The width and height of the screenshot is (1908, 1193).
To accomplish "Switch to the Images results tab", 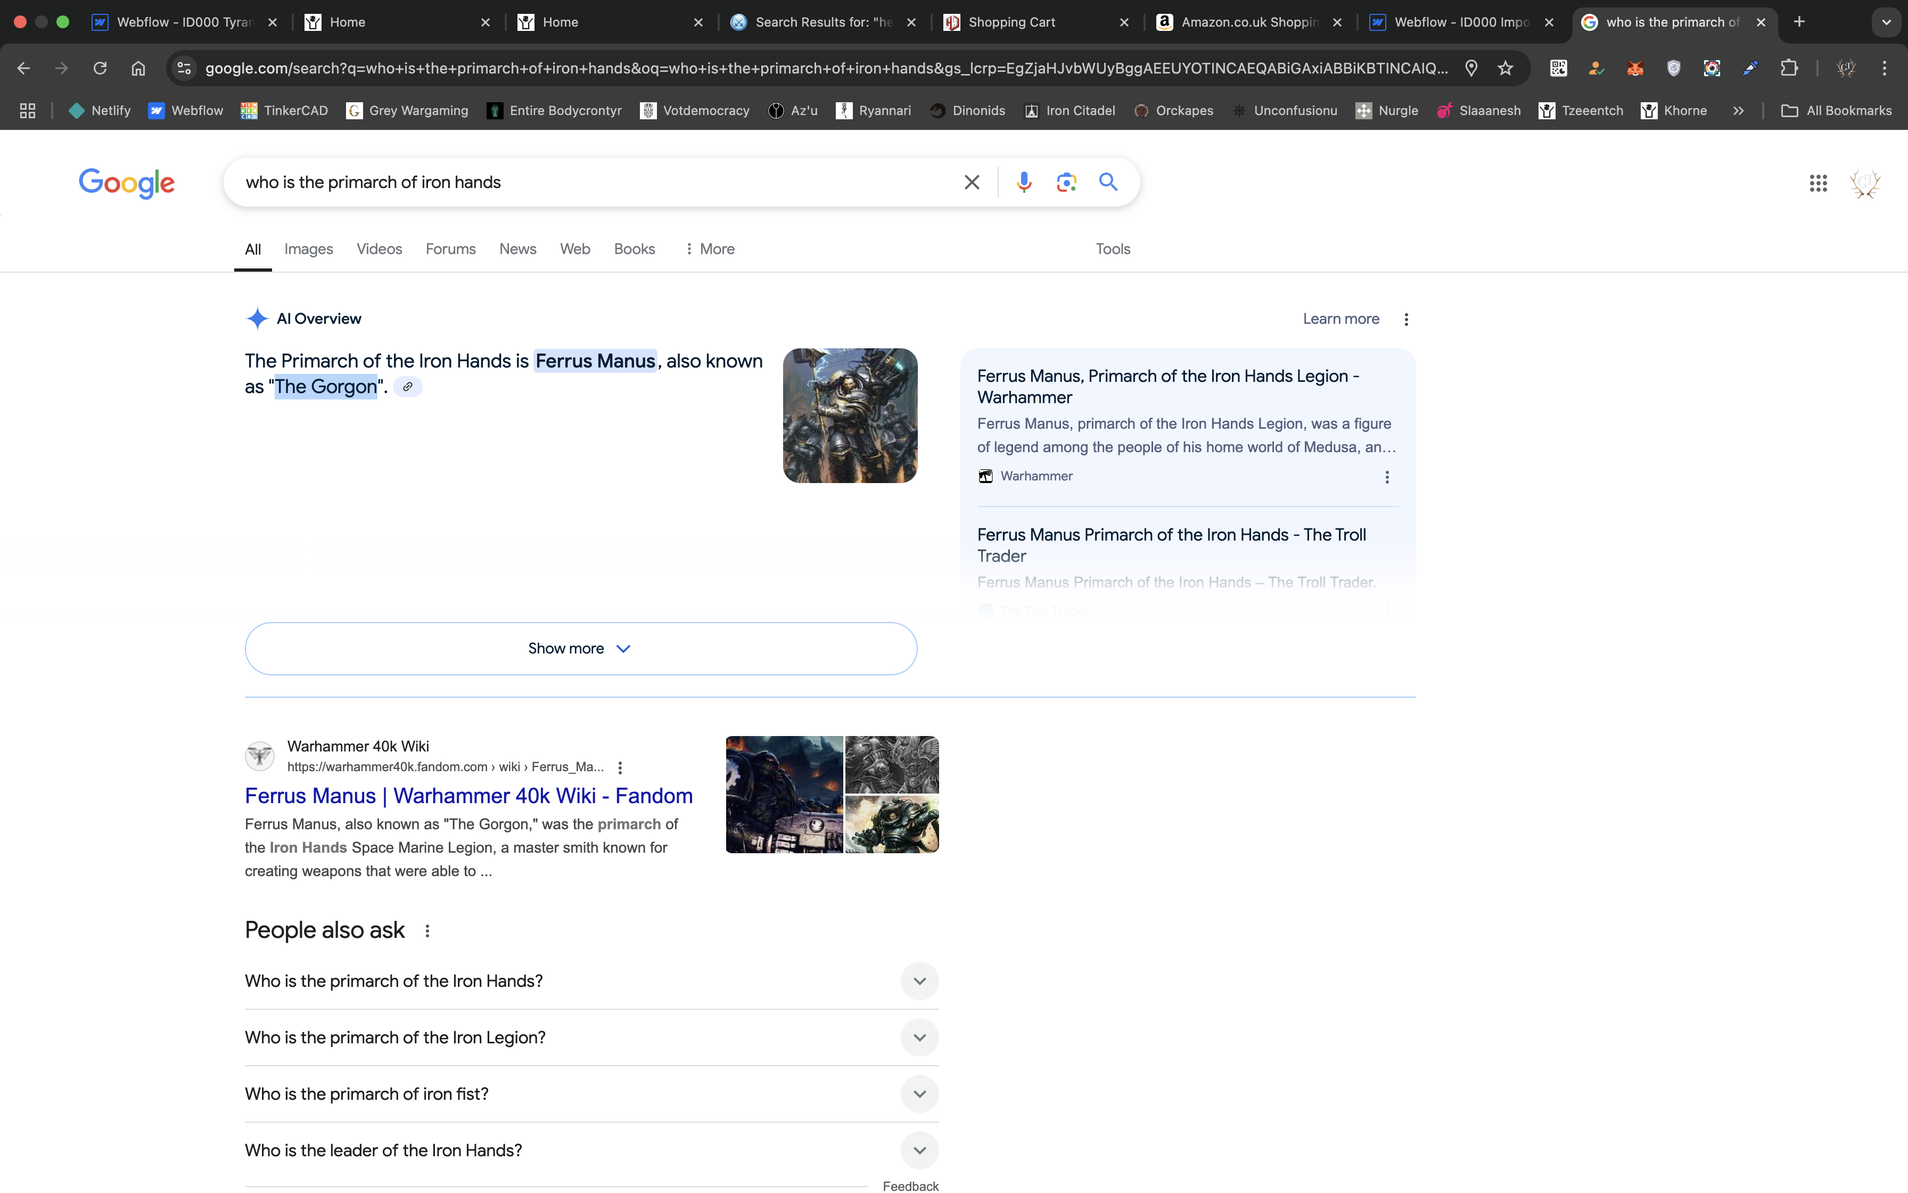I will click(308, 249).
